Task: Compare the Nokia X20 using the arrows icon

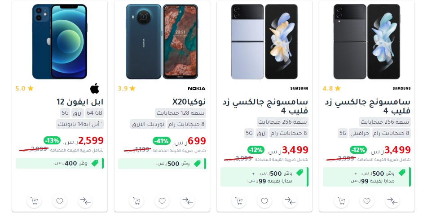Action: pyautogui.click(x=188, y=201)
